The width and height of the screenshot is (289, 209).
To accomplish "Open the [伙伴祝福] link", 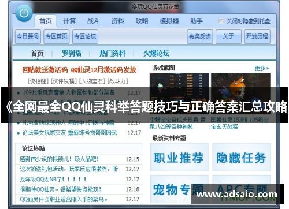I will pyautogui.click(x=64, y=81).
